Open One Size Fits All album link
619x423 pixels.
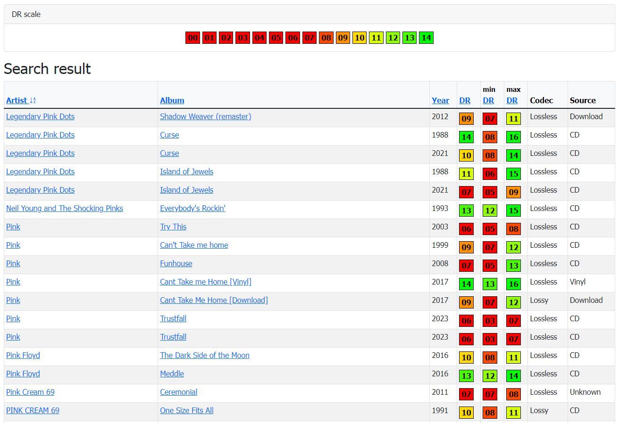(x=186, y=410)
